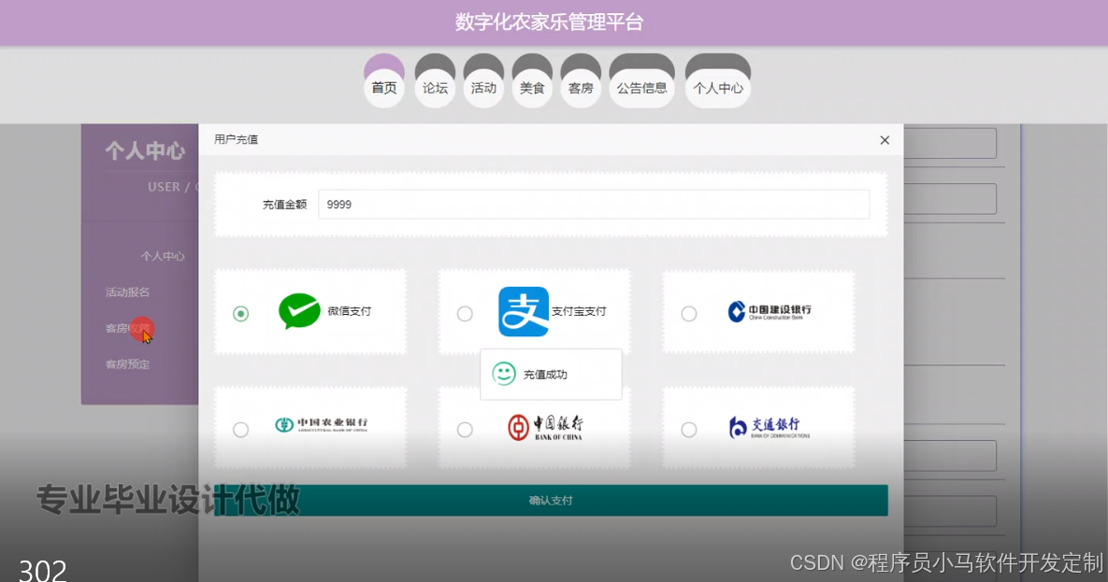
Task: Choose Bank of Communications radio button
Action: [x=689, y=430]
